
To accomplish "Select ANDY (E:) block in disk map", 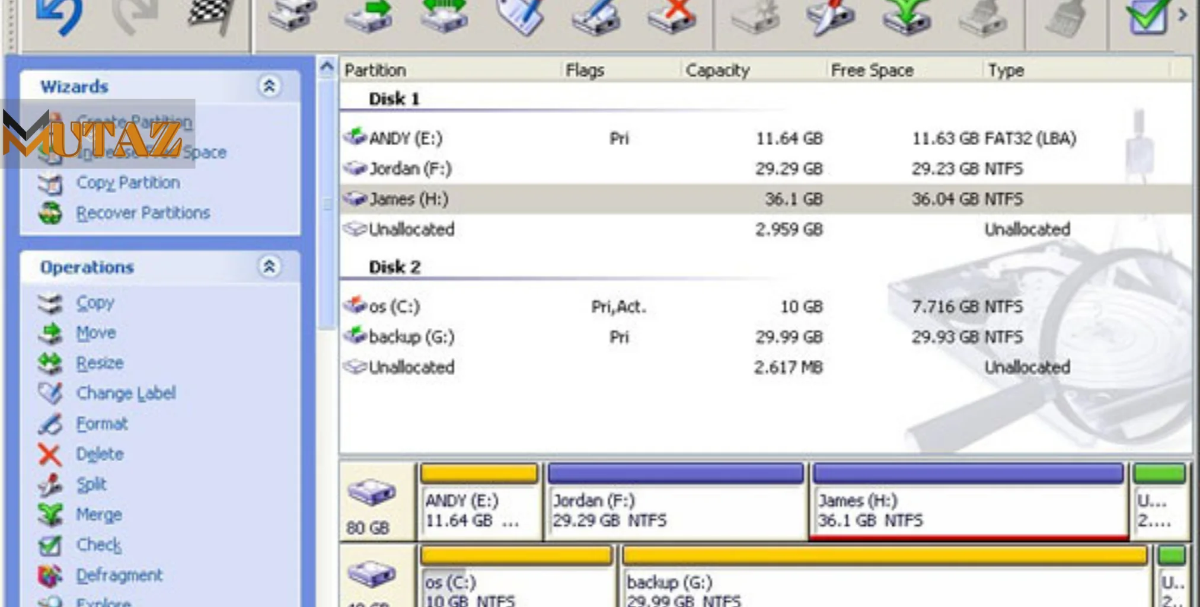I will tap(479, 501).
